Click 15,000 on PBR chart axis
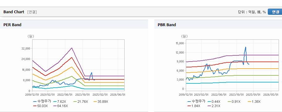This screenshot has height=112, width=282. pos(180,43)
